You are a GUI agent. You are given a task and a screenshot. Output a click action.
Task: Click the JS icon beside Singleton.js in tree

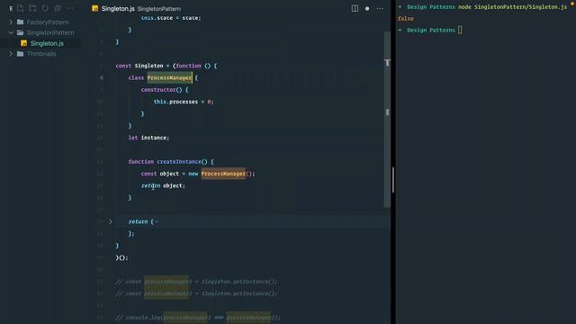coord(24,43)
